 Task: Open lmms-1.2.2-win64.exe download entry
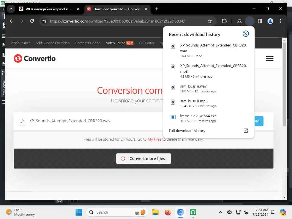pyautogui.click(x=208, y=118)
